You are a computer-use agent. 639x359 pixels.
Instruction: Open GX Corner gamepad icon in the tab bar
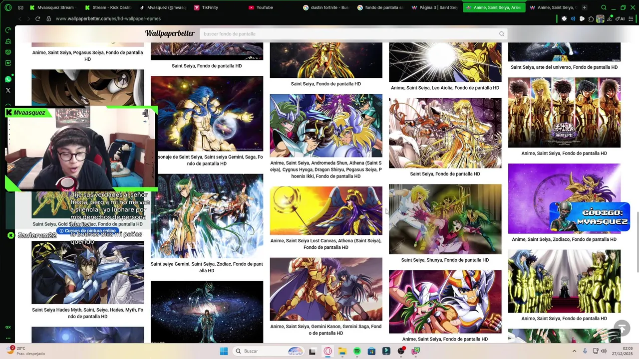(20, 7)
